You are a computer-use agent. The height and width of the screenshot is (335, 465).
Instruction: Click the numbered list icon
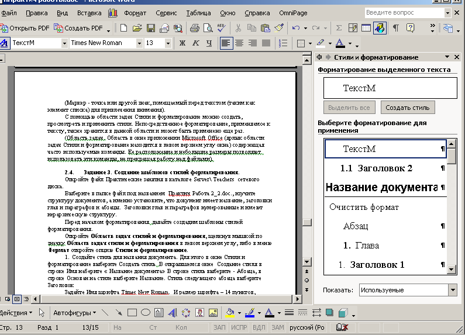click(283, 43)
